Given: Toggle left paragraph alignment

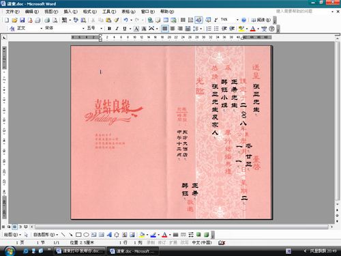Looking at the screenshot, I should [x=165, y=29].
